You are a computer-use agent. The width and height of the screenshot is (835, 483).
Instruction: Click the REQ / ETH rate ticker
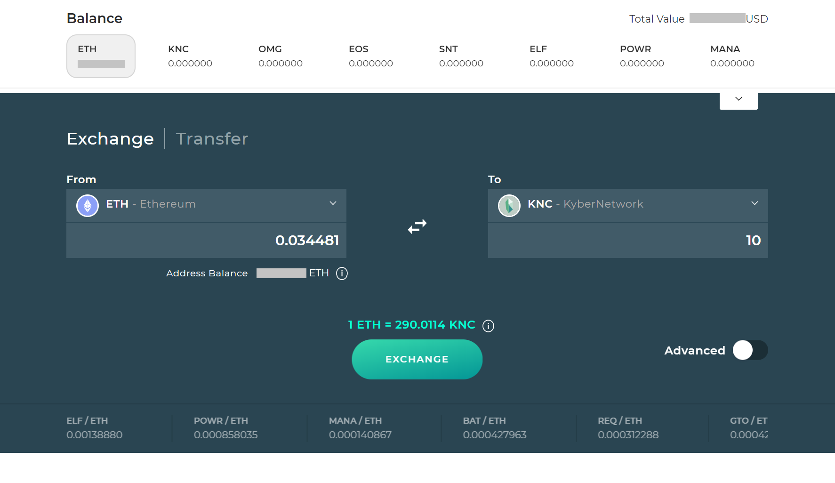(628, 427)
